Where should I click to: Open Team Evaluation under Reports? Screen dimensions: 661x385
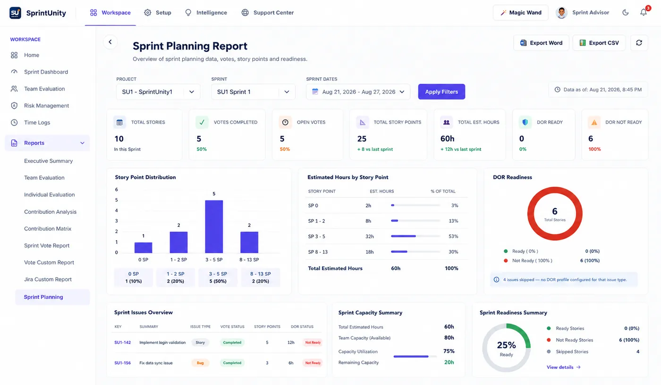pos(44,178)
